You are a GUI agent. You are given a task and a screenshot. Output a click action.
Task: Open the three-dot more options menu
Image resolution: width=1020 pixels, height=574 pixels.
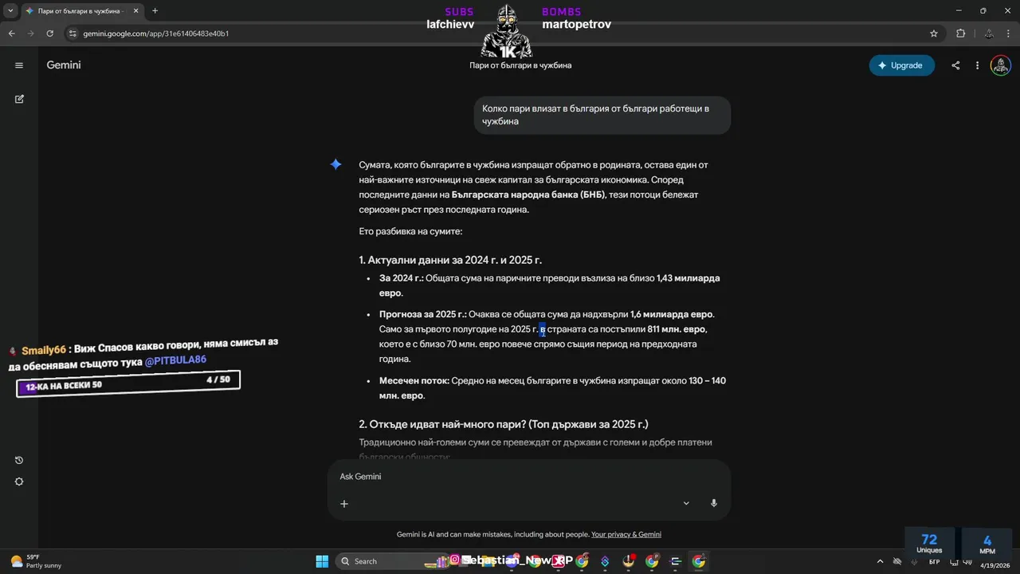pos(977,65)
